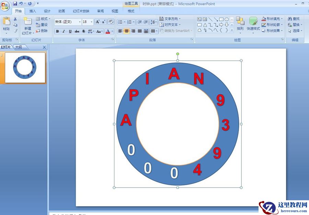This screenshot has height=215, width=309.
Task: Clear all formatting icon
Action: tap(111, 22)
